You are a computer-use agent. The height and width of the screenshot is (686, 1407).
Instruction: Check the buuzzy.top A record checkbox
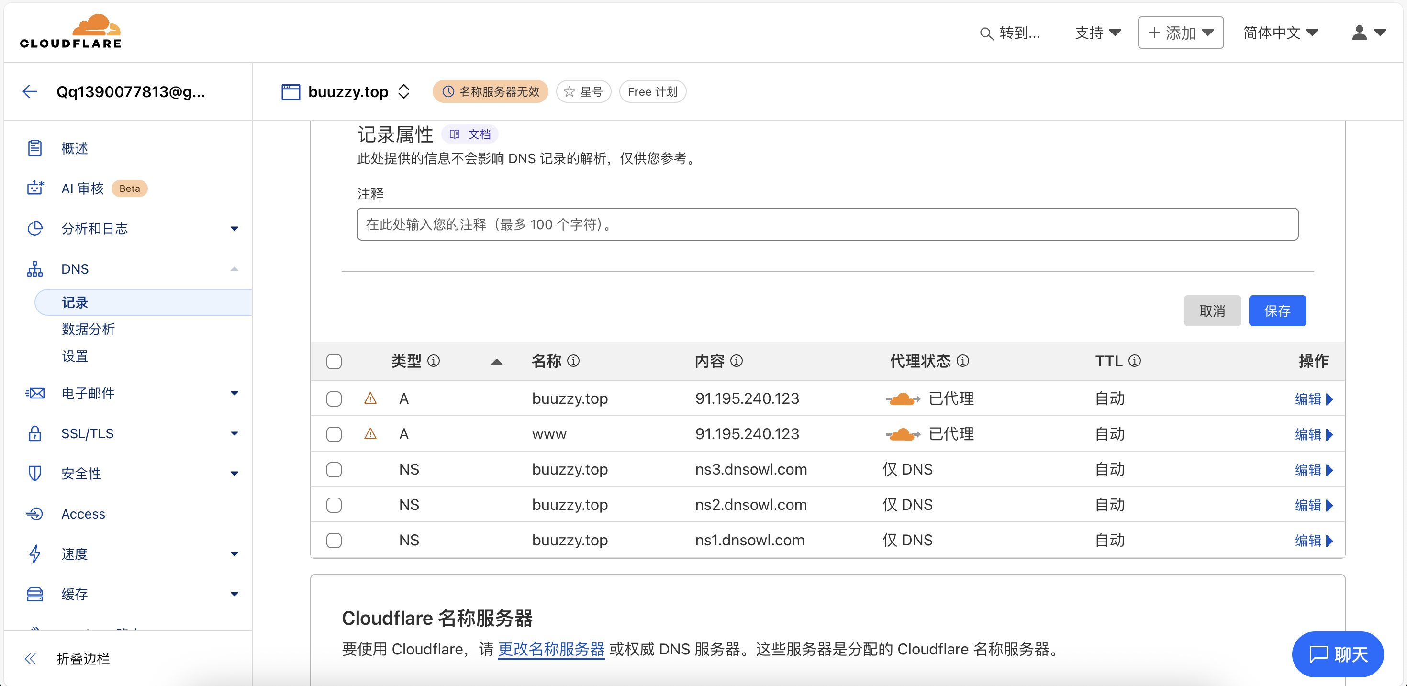(x=334, y=398)
